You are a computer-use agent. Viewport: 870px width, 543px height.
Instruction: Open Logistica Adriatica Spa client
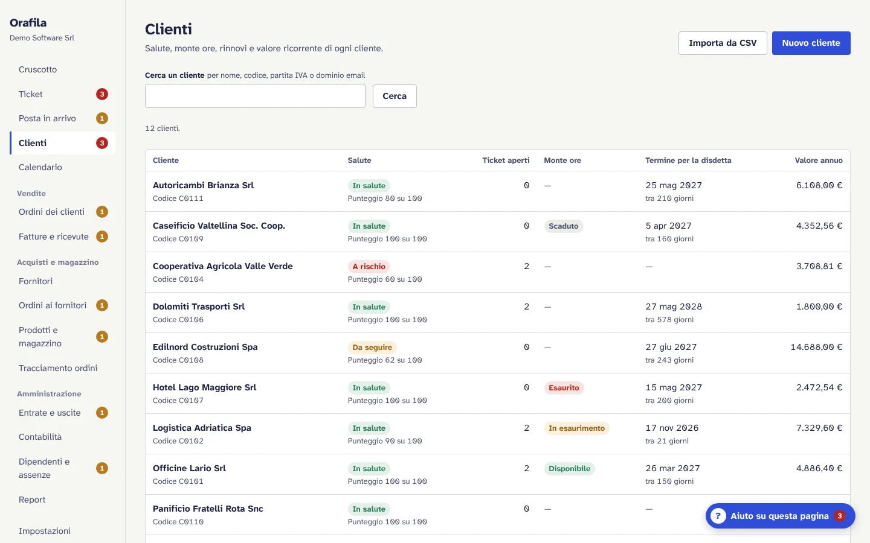pyautogui.click(x=202, y=428)
